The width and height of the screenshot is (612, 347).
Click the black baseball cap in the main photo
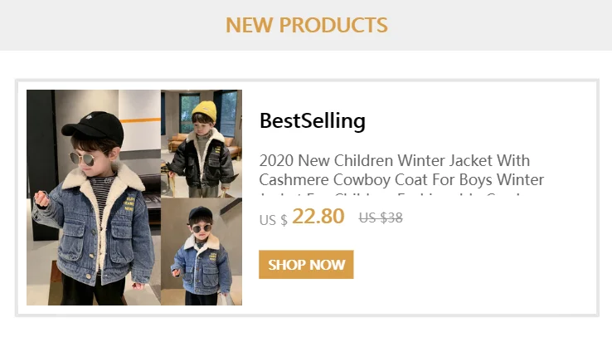click(94, 127)
